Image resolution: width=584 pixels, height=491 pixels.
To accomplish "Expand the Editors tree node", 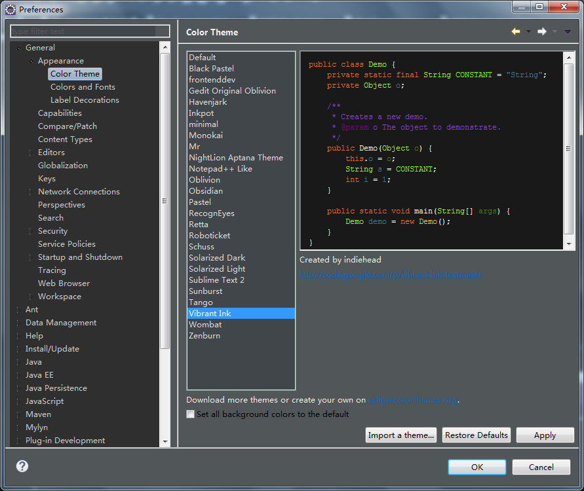I will [30, 153].
